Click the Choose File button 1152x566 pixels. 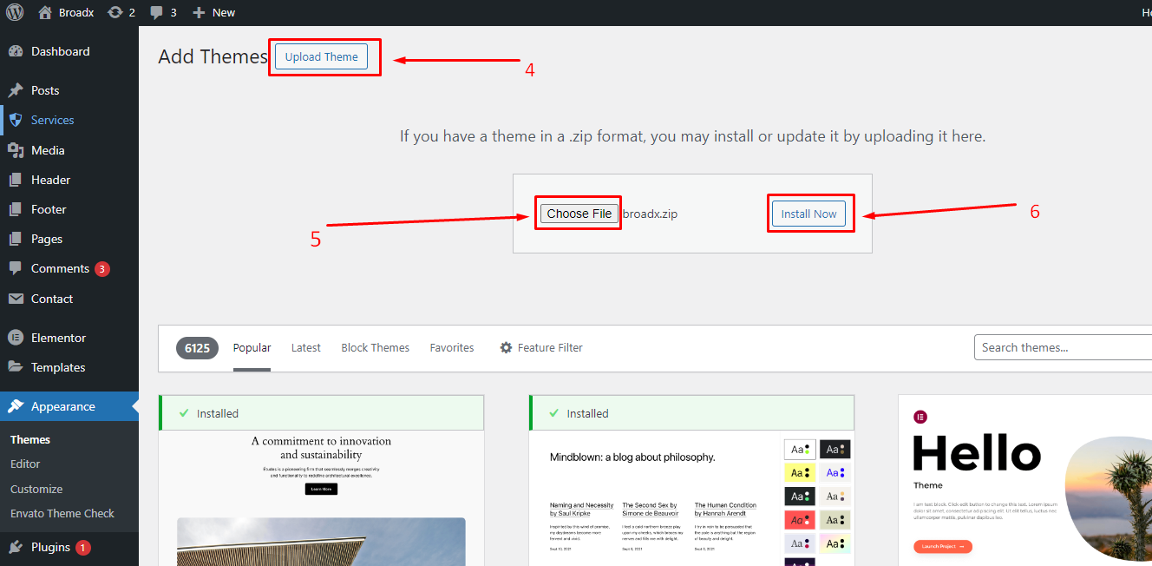click(x=579, y=214)
